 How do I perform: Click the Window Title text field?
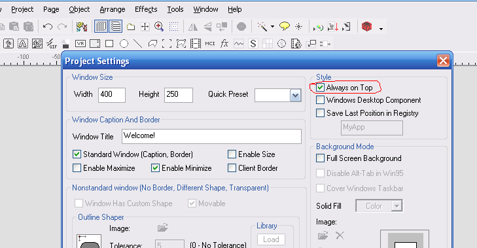point(211,136)
